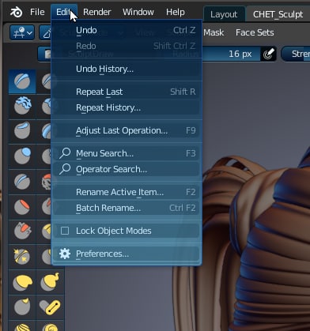Viewport: 310px width, 331px height.
Task: Choose Undo from the Edit menu
Action: (127, 30)
